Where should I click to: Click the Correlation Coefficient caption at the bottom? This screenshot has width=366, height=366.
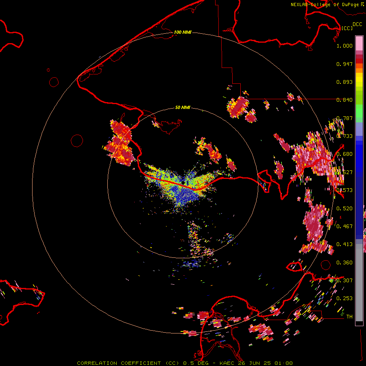(x=185, y=363)
